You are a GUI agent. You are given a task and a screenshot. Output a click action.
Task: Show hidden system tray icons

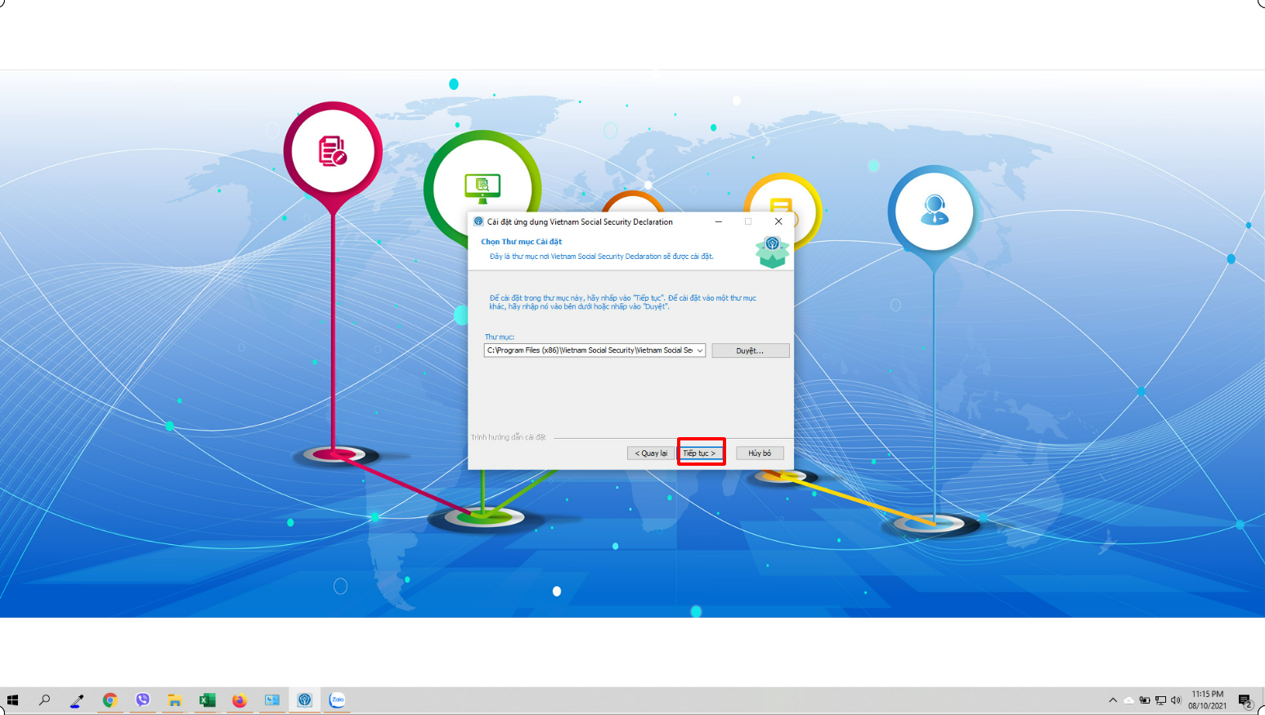point(1113,700)
